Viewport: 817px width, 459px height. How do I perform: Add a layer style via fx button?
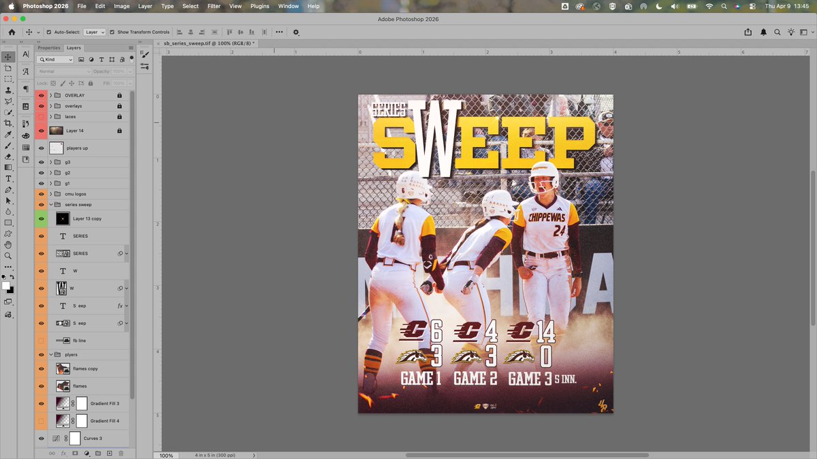pos(63,453)
